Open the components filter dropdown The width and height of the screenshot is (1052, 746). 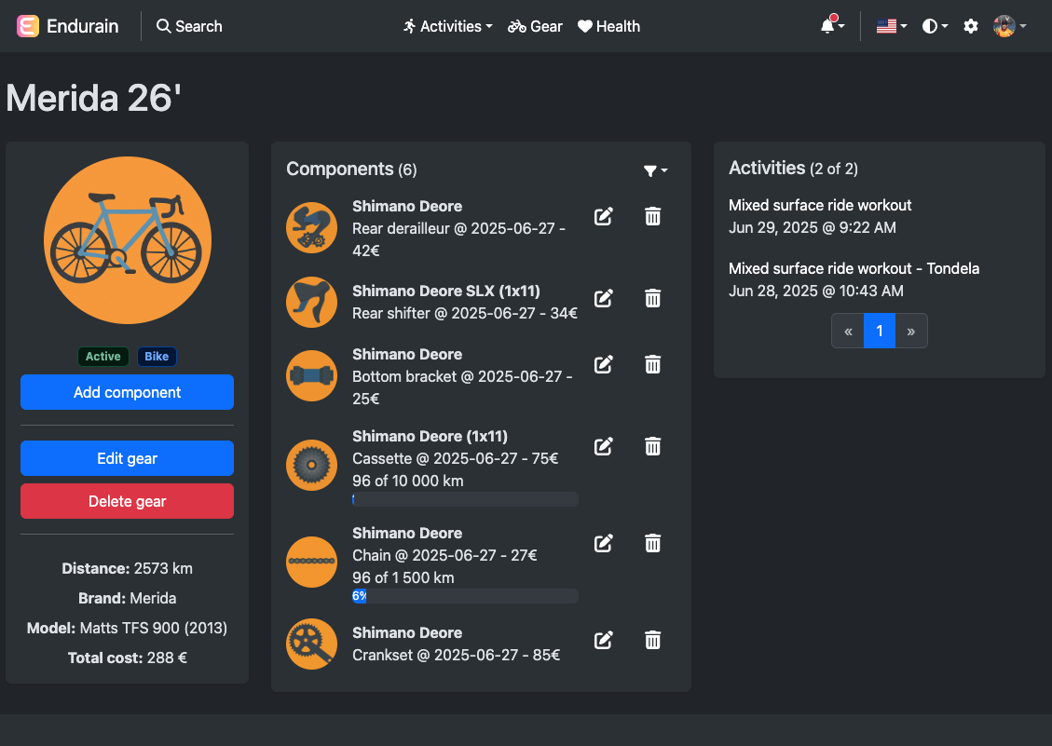click(655, 170)
